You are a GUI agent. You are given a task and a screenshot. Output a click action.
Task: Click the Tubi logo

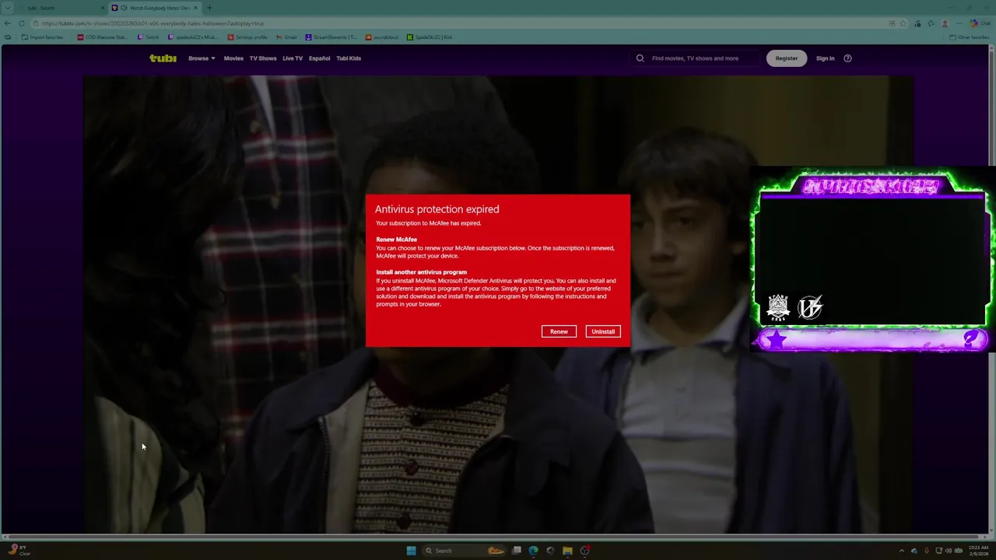tap(163, 58)
